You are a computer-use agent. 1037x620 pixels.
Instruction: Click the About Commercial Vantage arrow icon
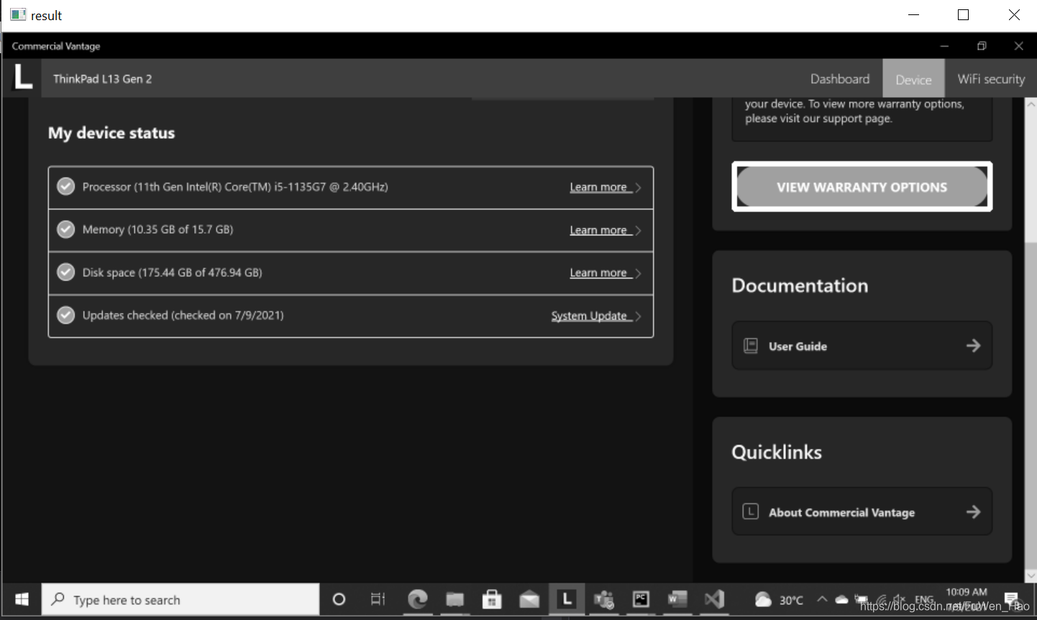point(973,512)
